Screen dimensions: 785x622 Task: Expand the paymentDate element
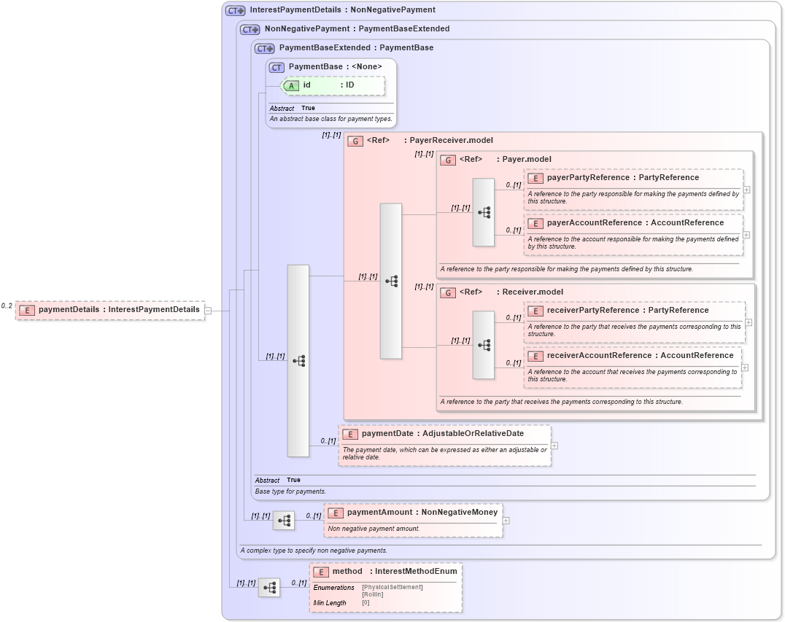coord(554,446)
